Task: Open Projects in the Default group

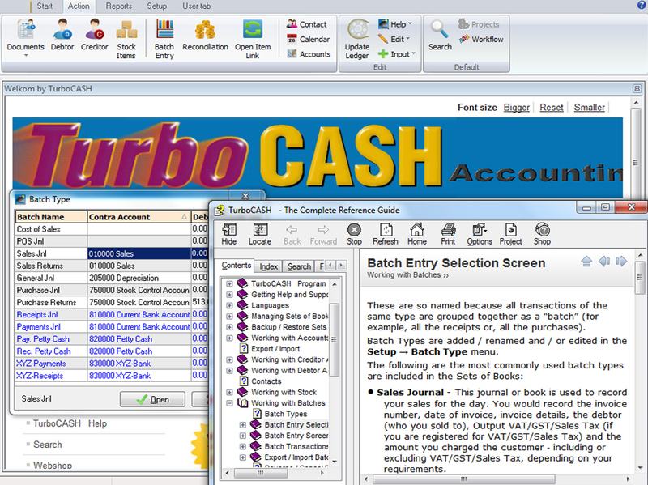Action: [479, 24]
